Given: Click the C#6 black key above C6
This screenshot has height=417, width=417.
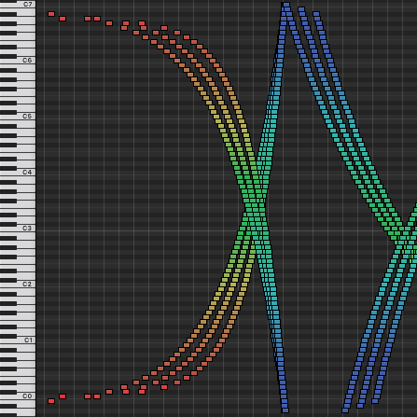Looking at the screenshot, I should [8, 56].
